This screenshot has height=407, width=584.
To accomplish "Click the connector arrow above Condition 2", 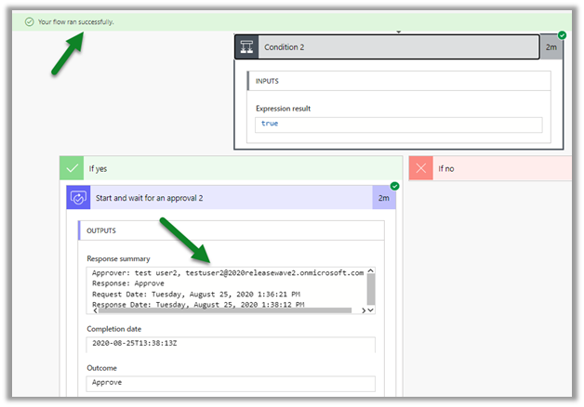I will coord(398,31).
